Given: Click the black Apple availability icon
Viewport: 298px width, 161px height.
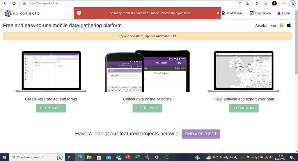Looking at the screenshot, I should coord(289,25).
